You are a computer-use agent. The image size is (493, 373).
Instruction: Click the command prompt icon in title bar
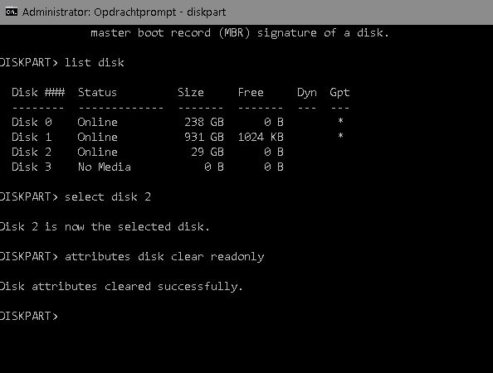click(x=12, y=12)
